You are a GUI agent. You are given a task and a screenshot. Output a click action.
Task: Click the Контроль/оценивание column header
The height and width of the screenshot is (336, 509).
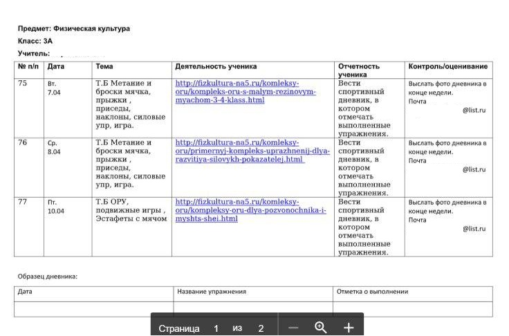coord(448,66)
